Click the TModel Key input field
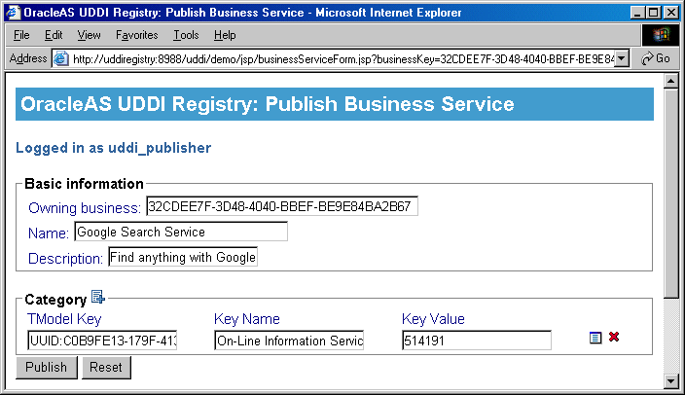Image resolution: width=685 pixels, height=395 pixels. pos(102,340)
